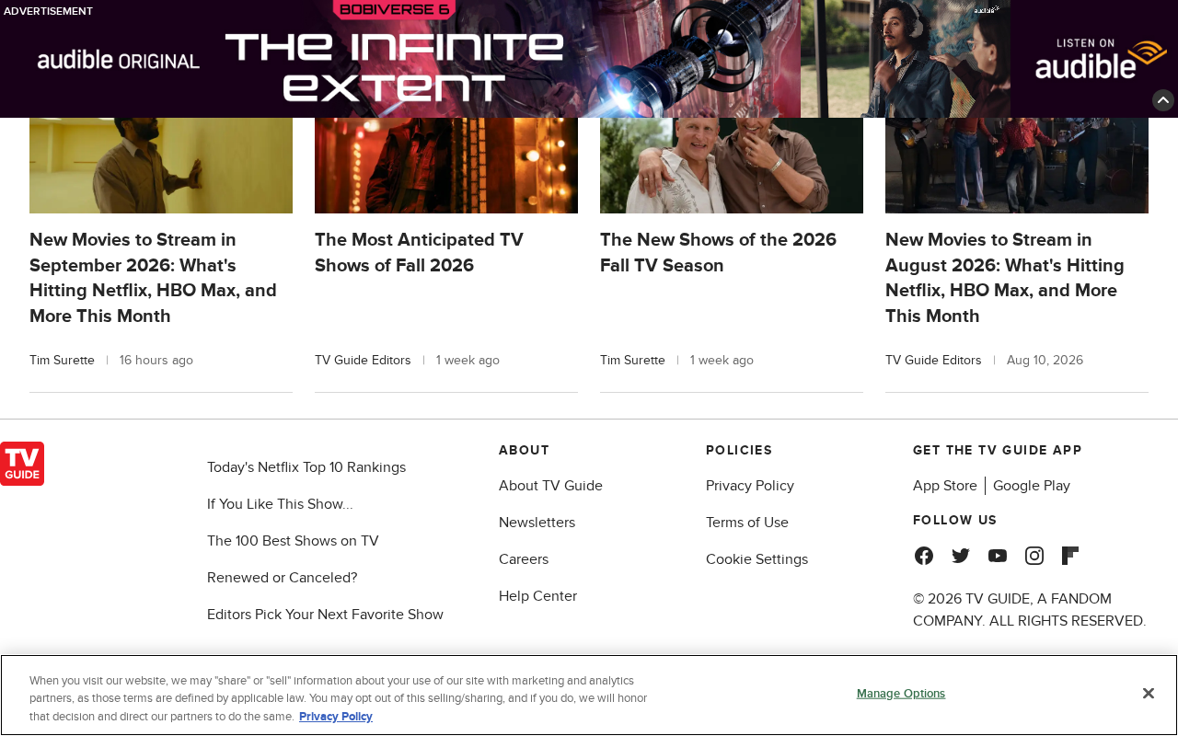
Task: Click TV Guide Editors byline dated Aug 10, 2026
Action: (x=933, y=361)
